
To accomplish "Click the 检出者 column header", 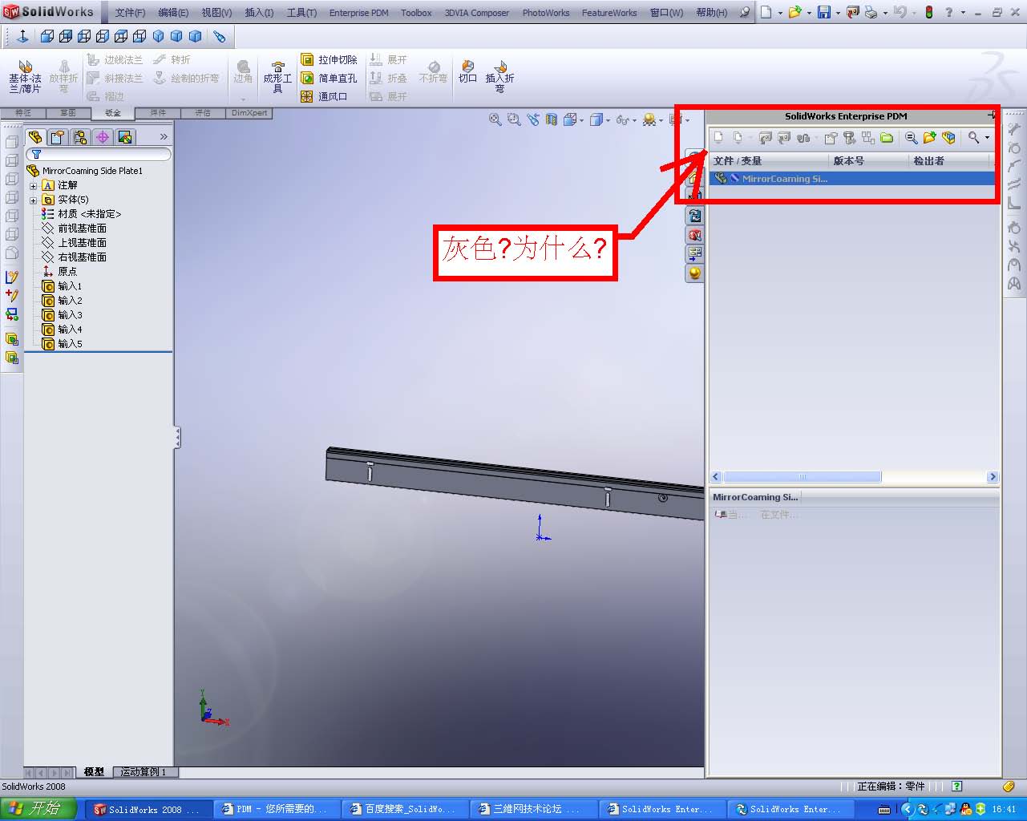I will tap(949, 161).
